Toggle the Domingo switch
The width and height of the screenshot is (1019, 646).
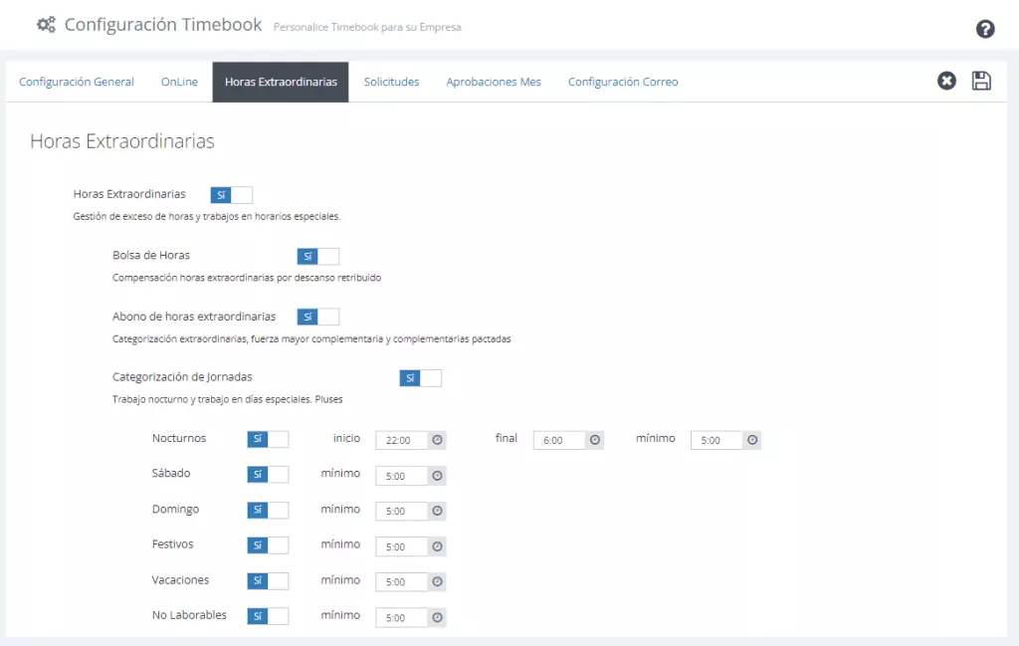268,510
